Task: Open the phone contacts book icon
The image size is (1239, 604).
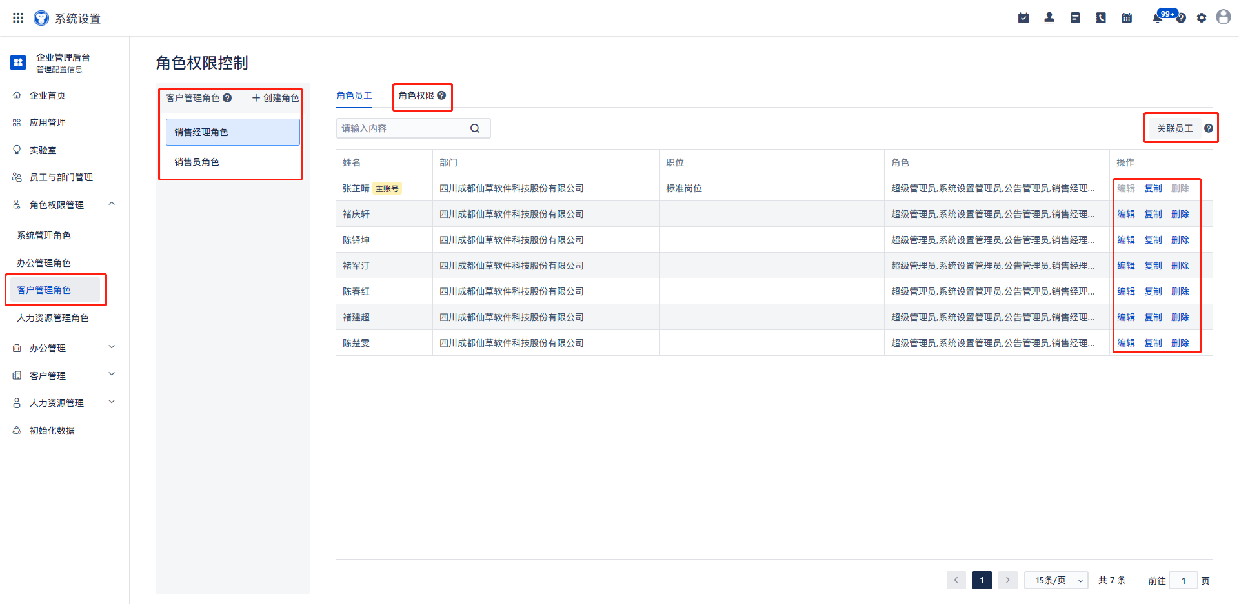Action: (1101, 18)
